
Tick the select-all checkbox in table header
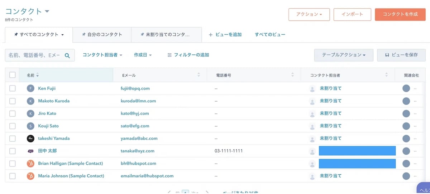tap(13, 75)
